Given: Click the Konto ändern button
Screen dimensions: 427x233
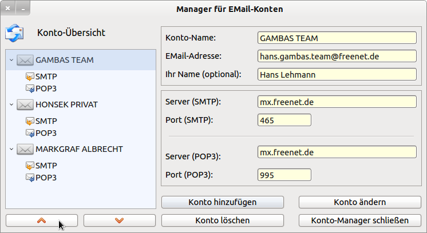Looking at the screenshot, I should click(359, 202).
